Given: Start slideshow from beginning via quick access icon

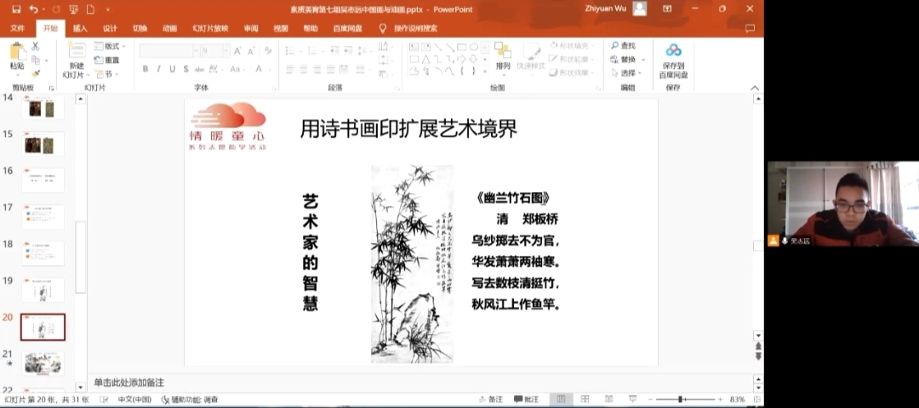Looking at the screenshot, I should (73, 9).
